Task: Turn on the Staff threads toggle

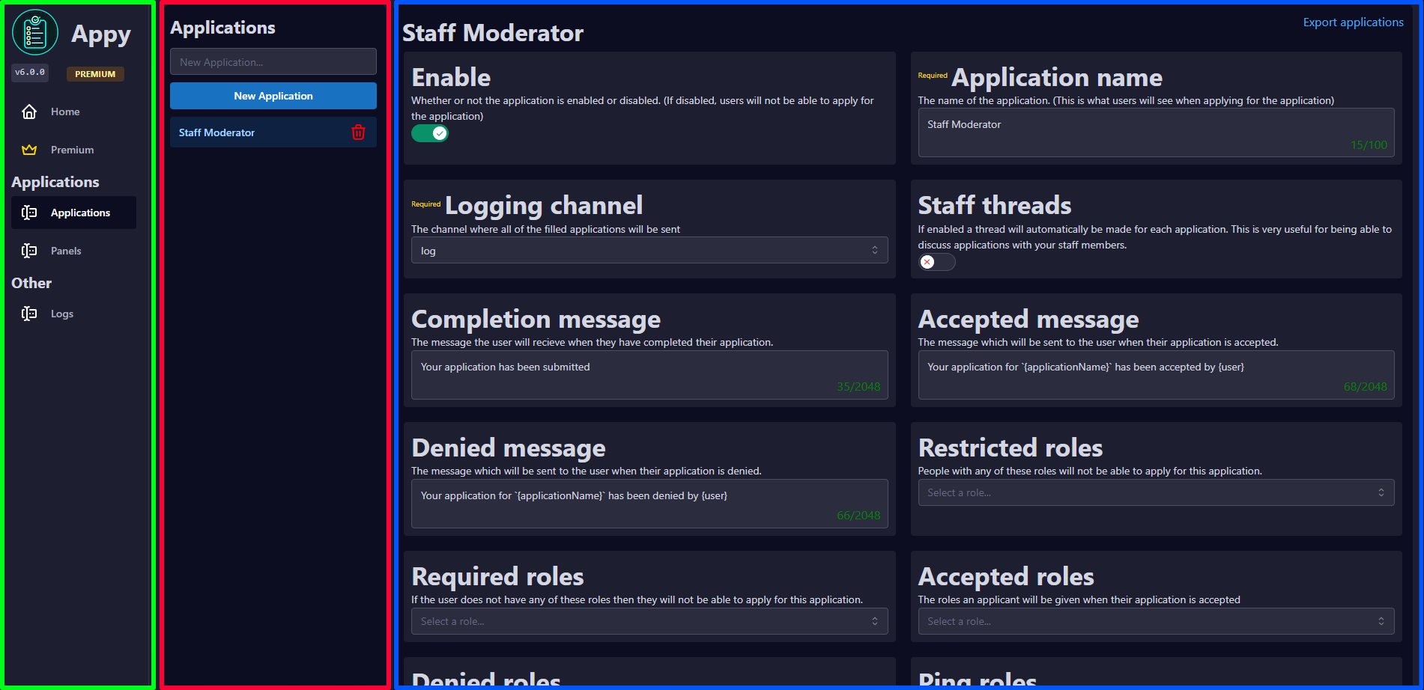Action: click(936, 262)
